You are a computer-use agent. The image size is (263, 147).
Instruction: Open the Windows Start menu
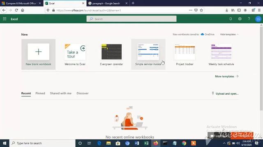[x=5, y=143]
